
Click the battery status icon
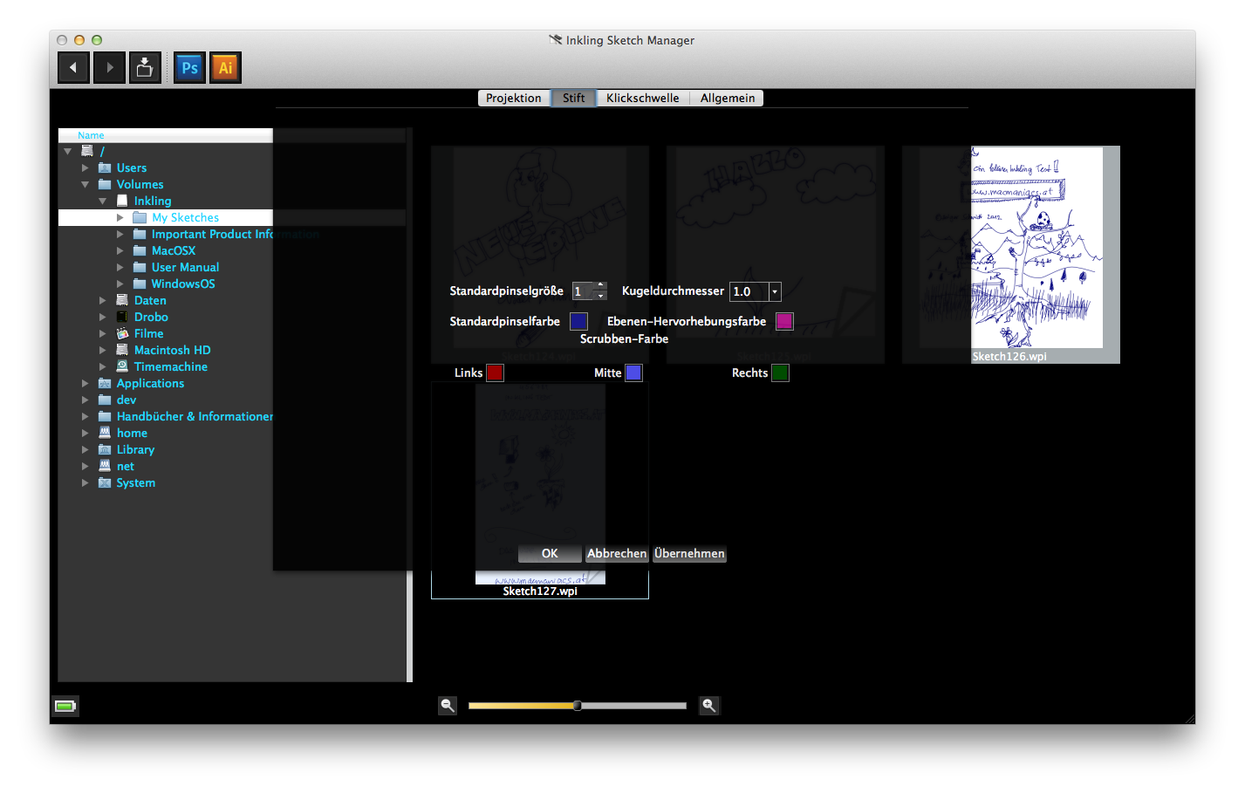point(65,706)
